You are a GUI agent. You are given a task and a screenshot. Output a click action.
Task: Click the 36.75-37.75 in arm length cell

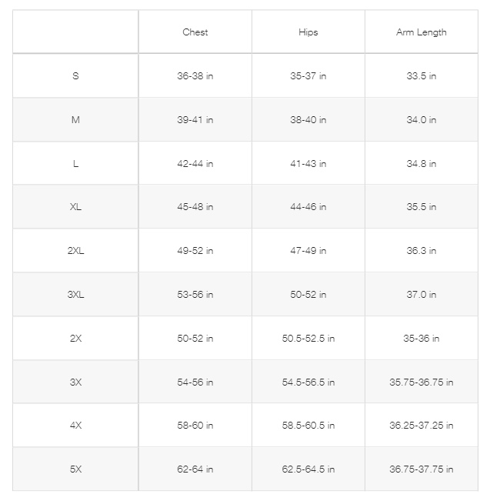pos(422,469)
